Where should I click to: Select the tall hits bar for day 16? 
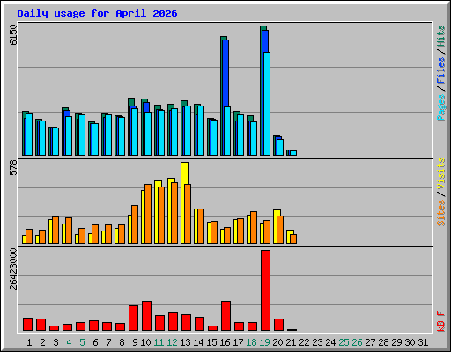tap(224, 96)
